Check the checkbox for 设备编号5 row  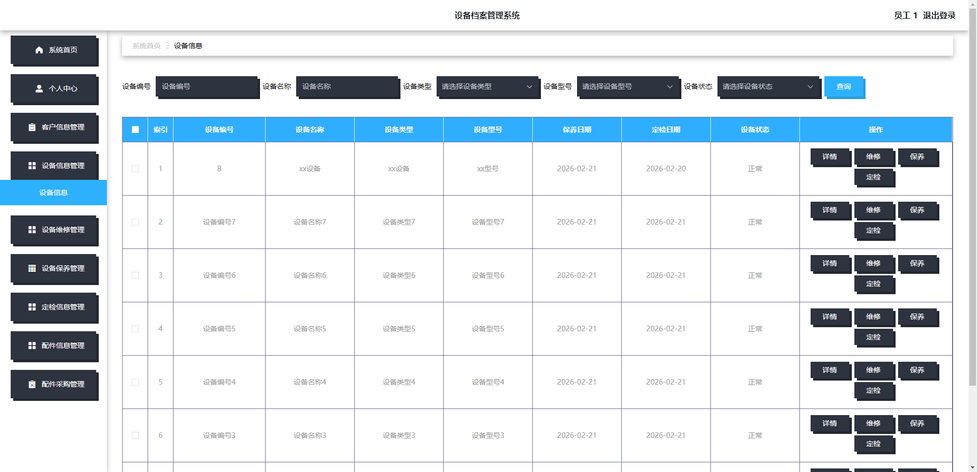(x=135, y=329)
